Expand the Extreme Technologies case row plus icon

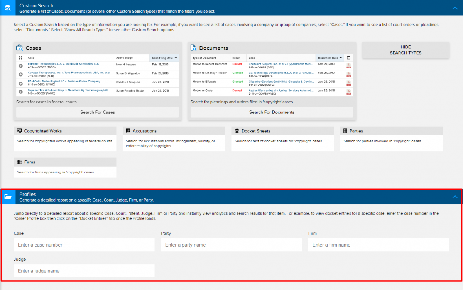20,66
